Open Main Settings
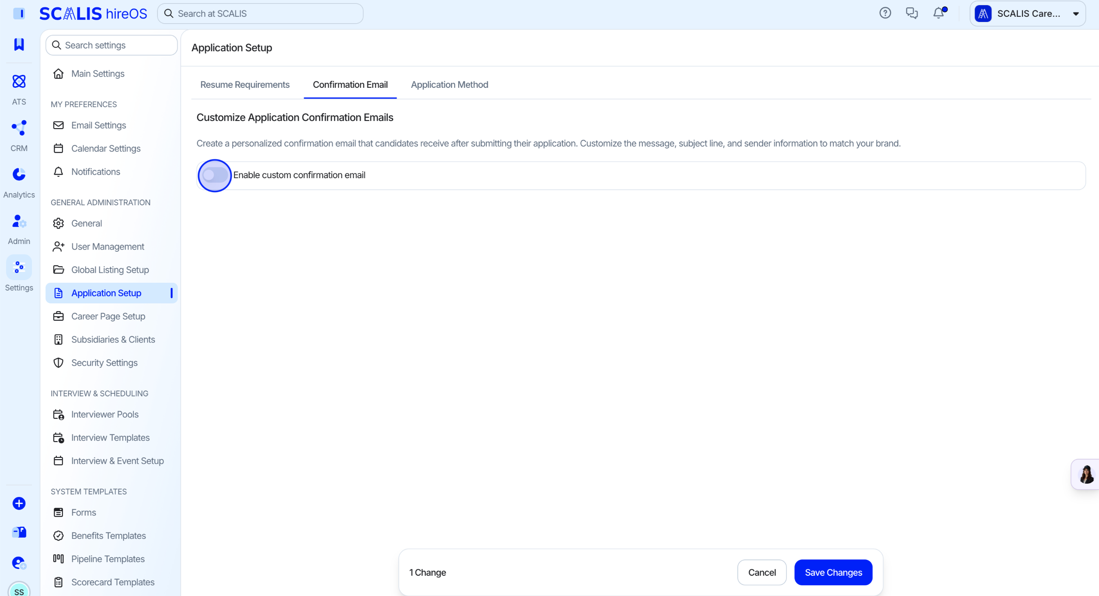Viewport: 1099px width, 596px height. (111, 74)
